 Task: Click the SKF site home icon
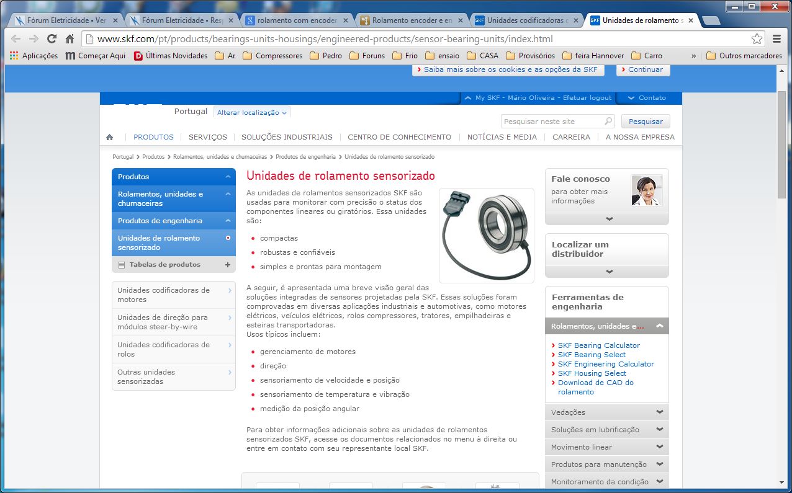tap(110, 137)
